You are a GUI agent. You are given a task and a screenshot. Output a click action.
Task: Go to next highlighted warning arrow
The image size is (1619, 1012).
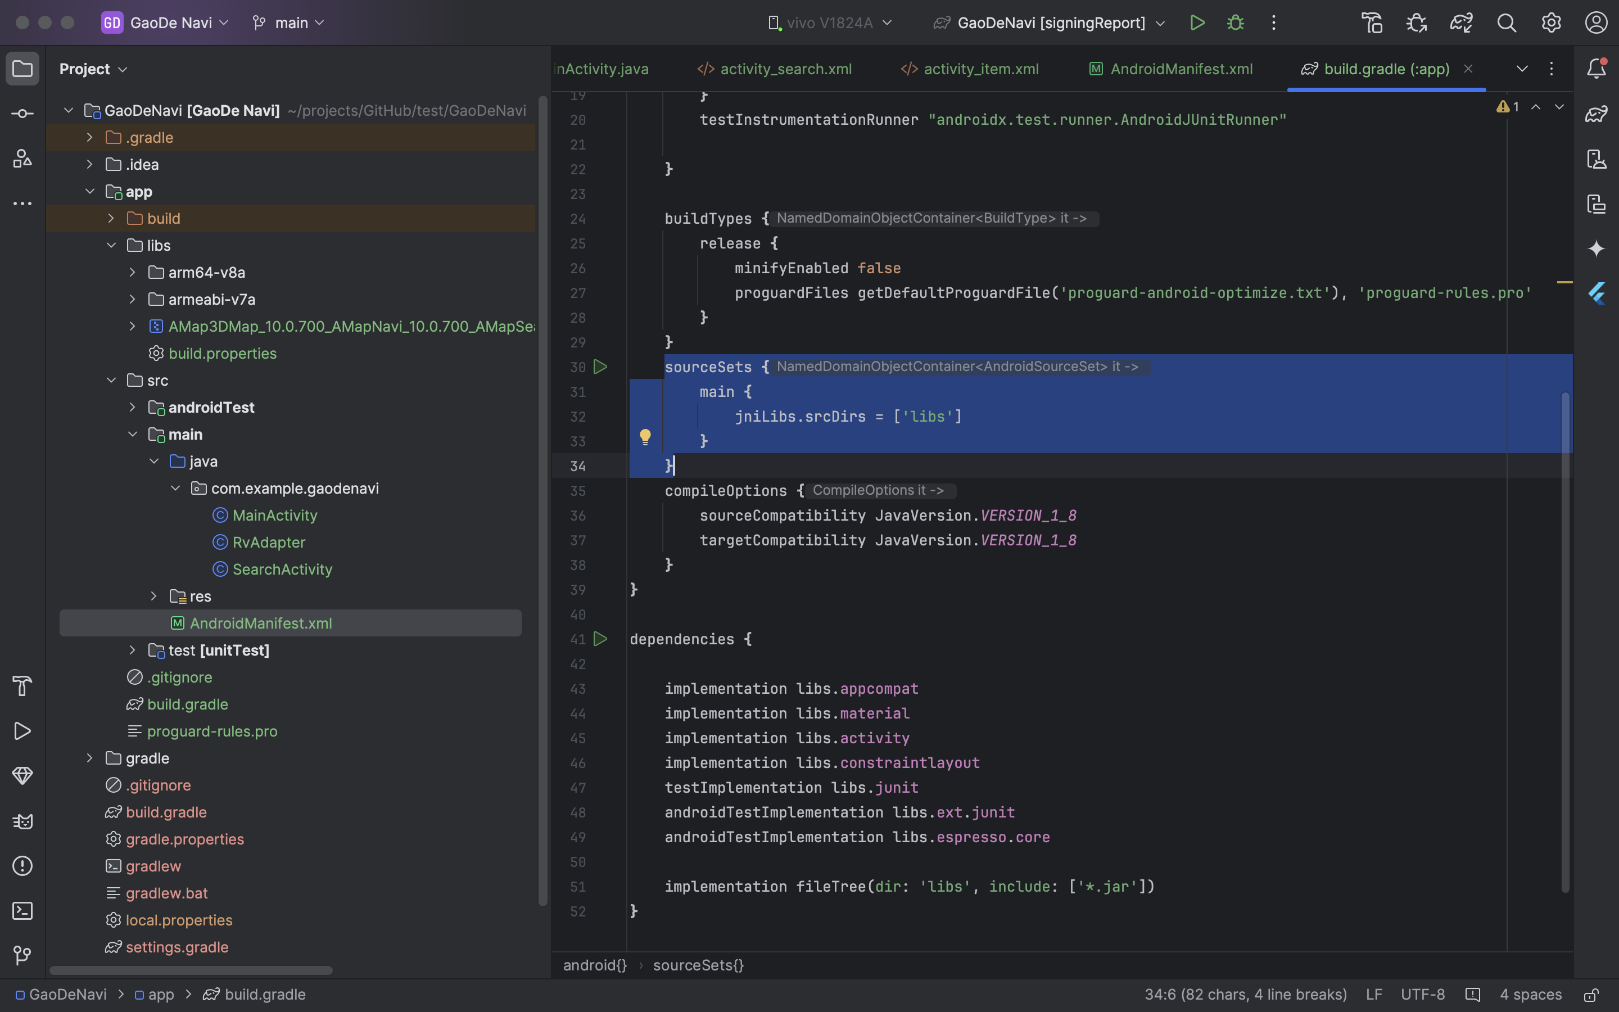click(1559, 107)
